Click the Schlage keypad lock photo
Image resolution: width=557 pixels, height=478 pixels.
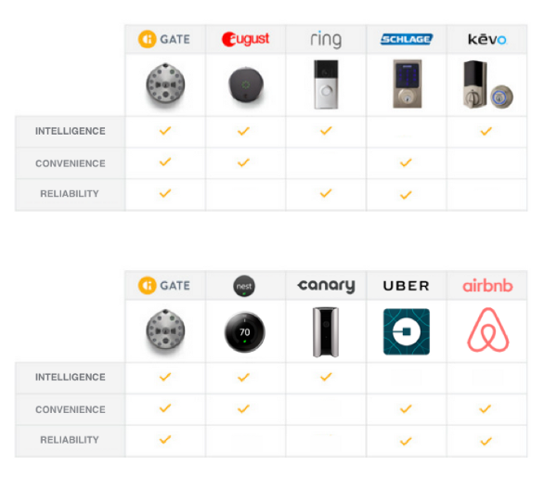pos(405,85)
